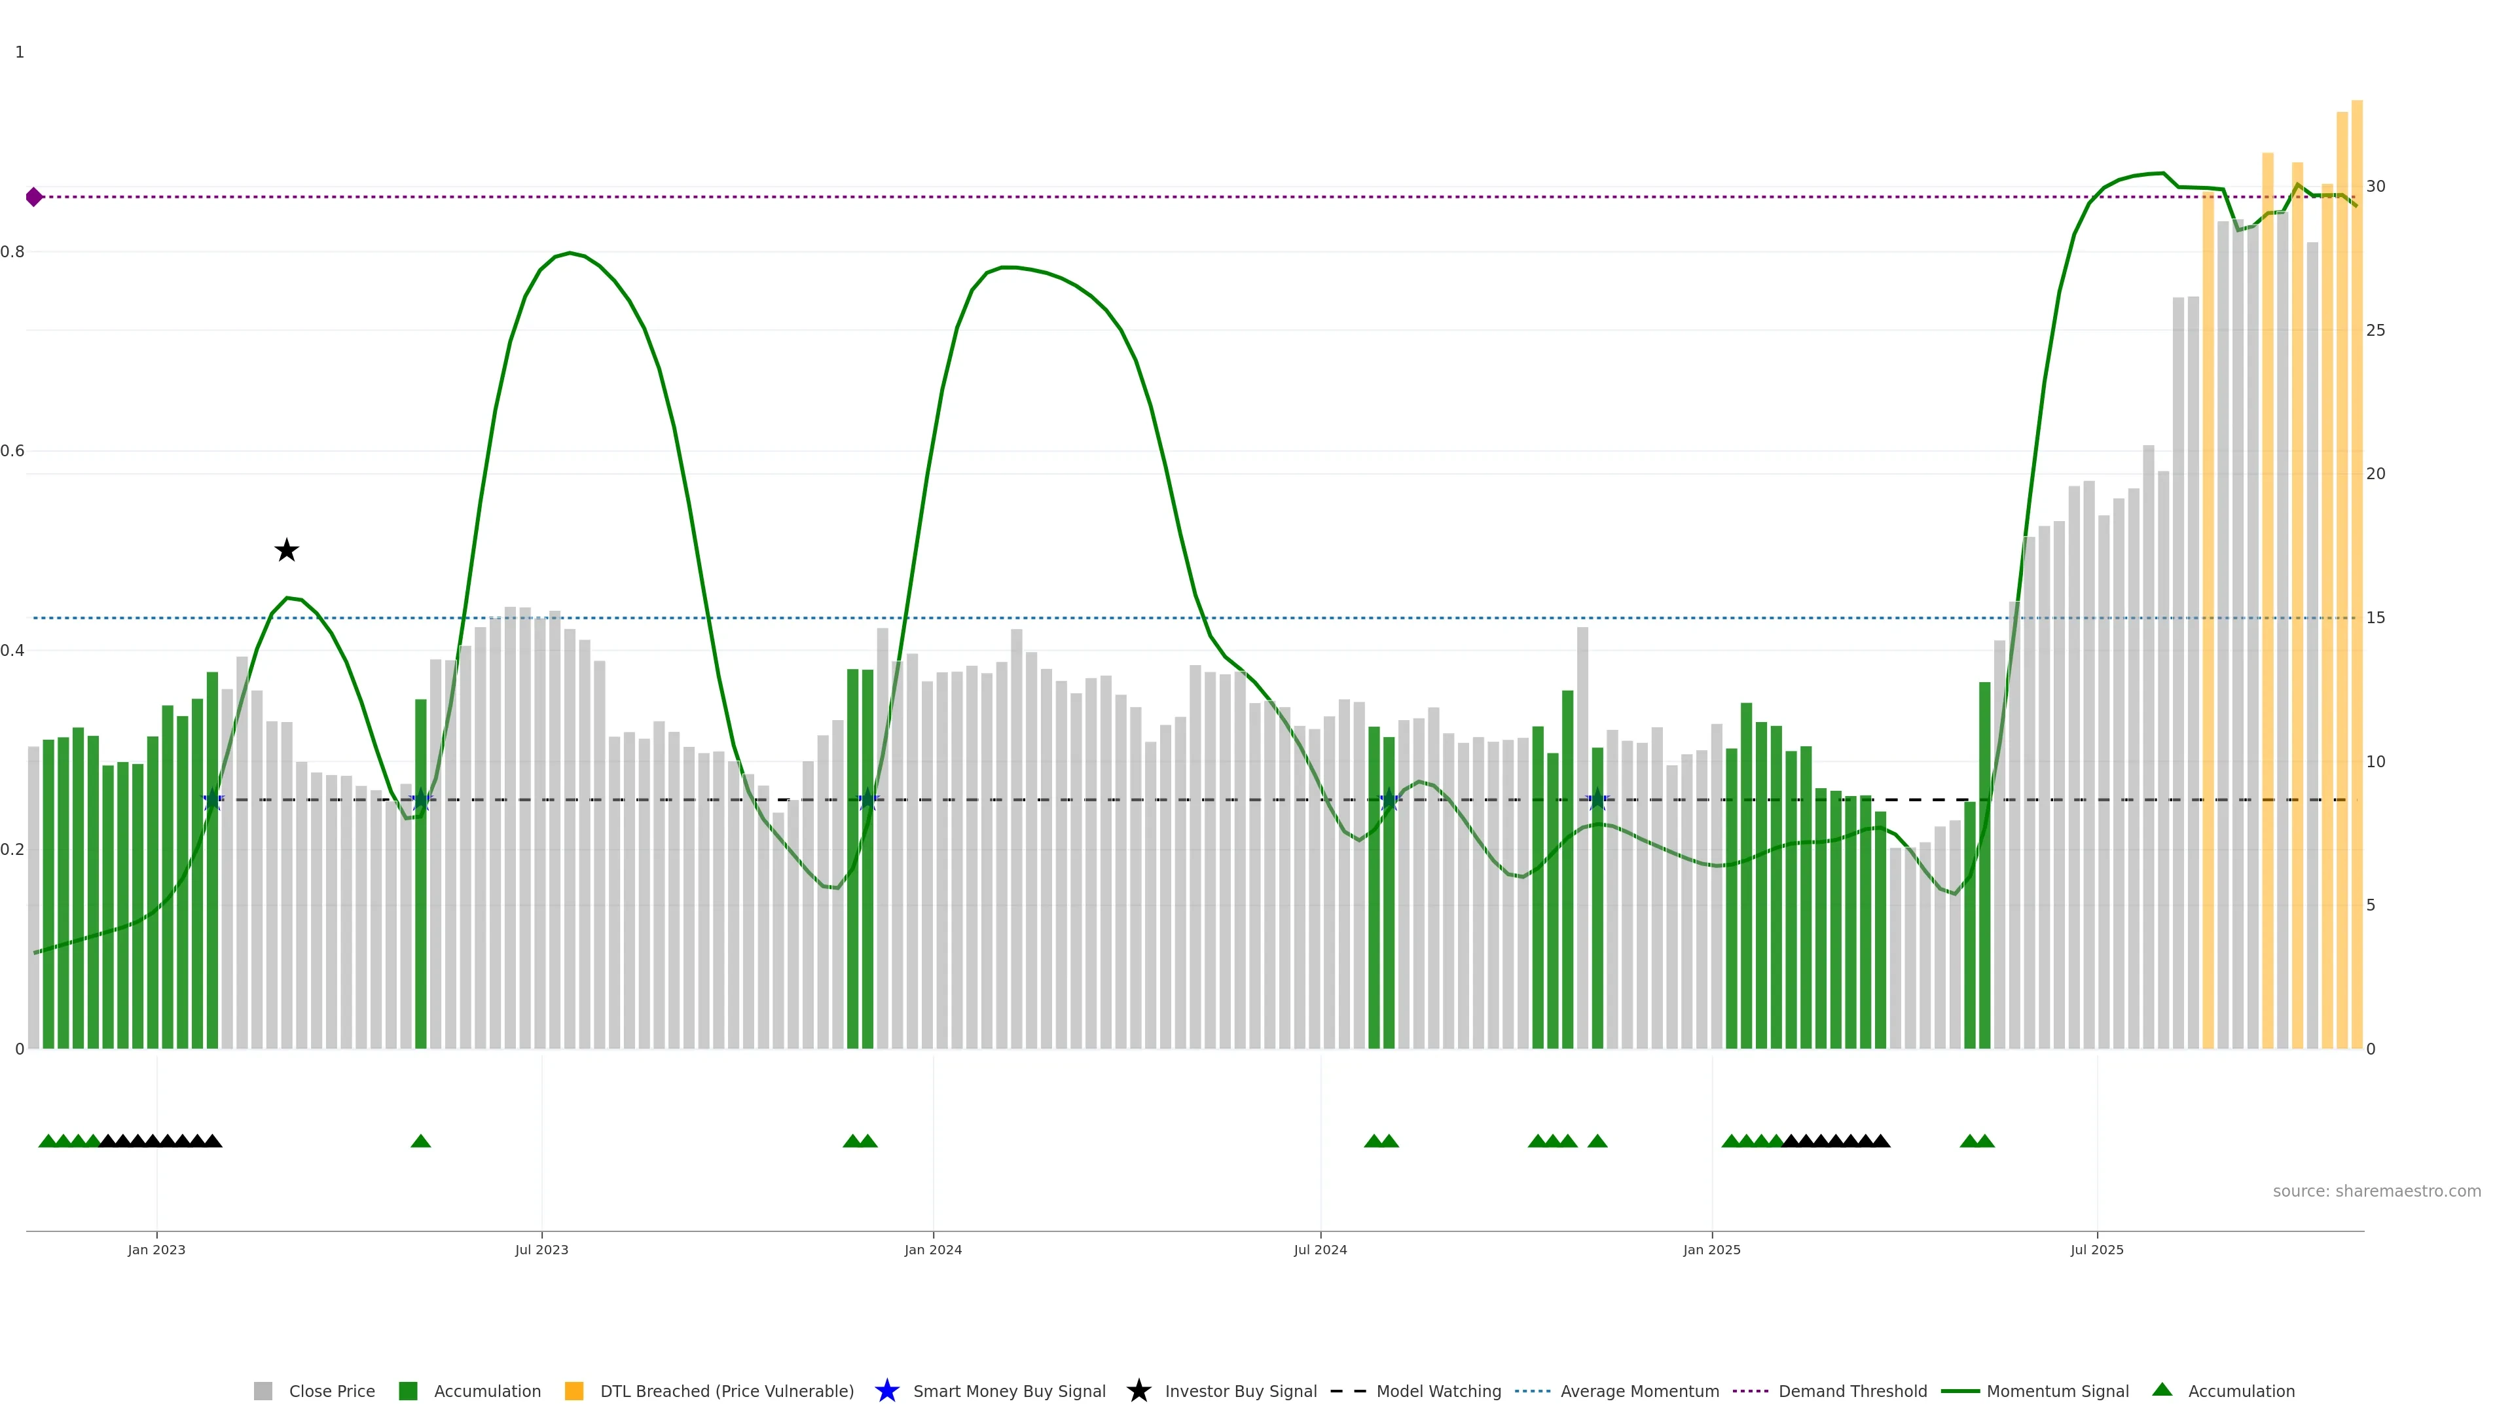Viewport: 2514px width, 1414px height.
Task: Click the Investor Buy Signal legend text
Action: pyautogui.click(x=1241, y=1390)
